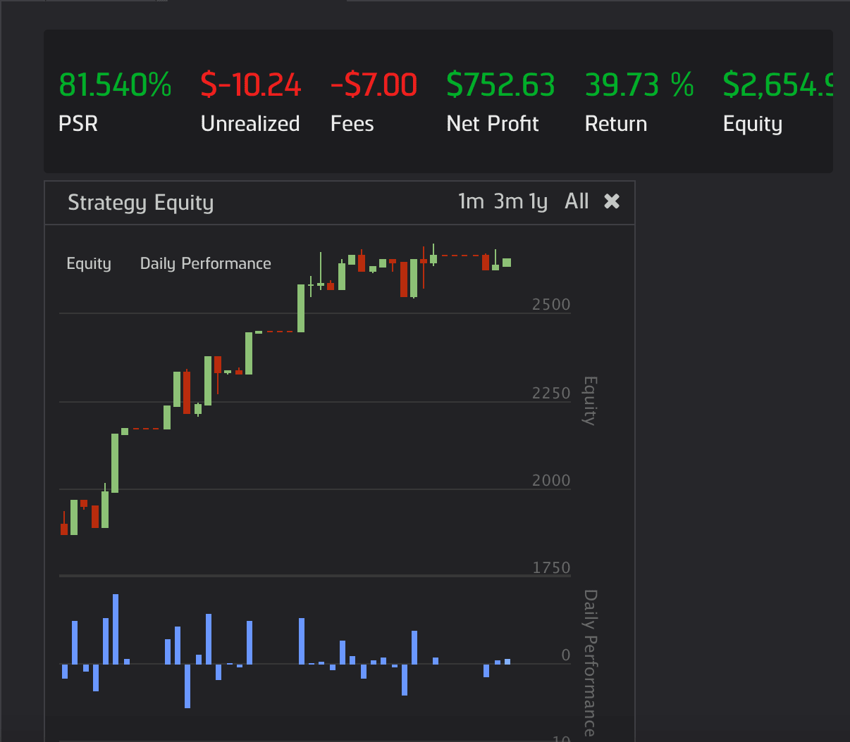This screenshot has width=850, height=742.
Task: Click the lowest negative daily performance bar
Action: [187, 686]
